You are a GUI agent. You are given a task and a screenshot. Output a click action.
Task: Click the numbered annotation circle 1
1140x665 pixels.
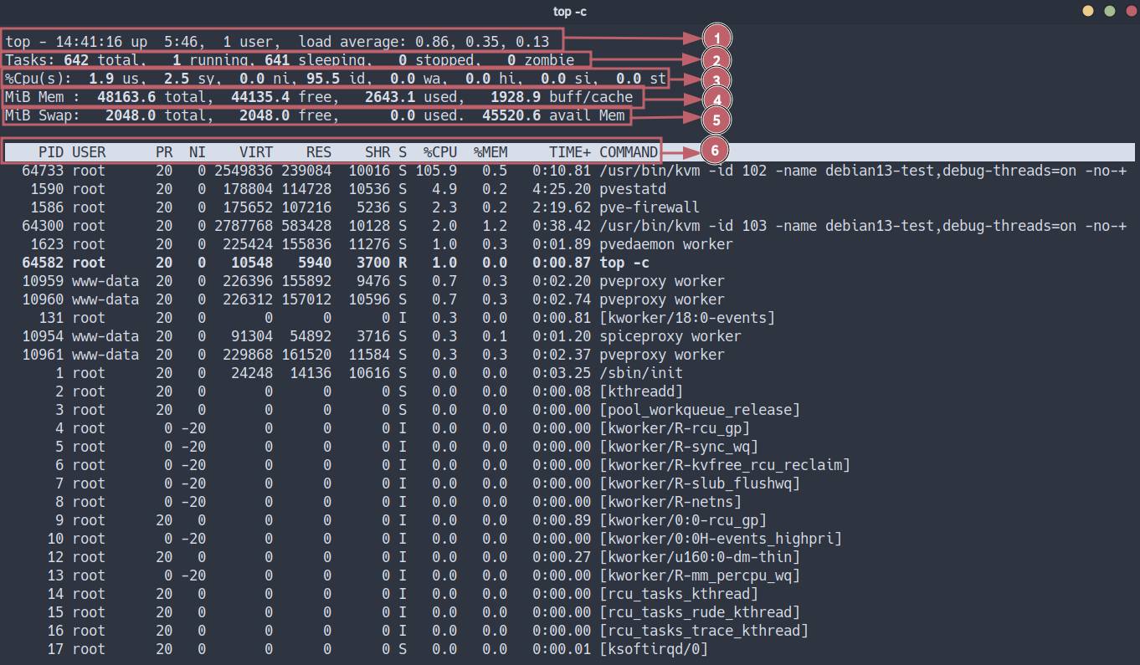tap(717, 38)
